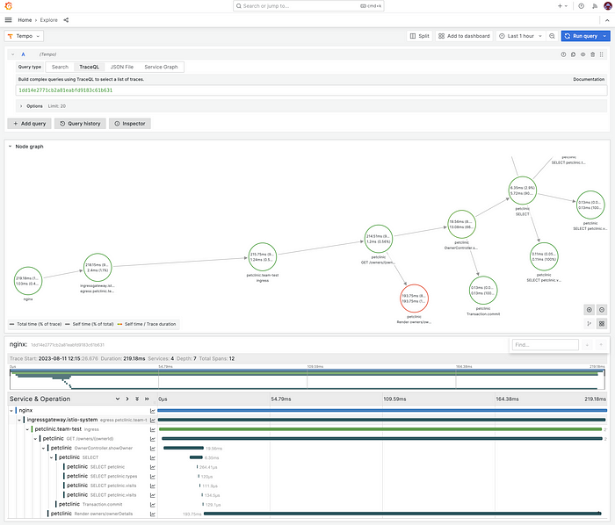Click the chart icon on the nginx row
Viewport: 615px width, 525px height.
click(x=153, y=411)
